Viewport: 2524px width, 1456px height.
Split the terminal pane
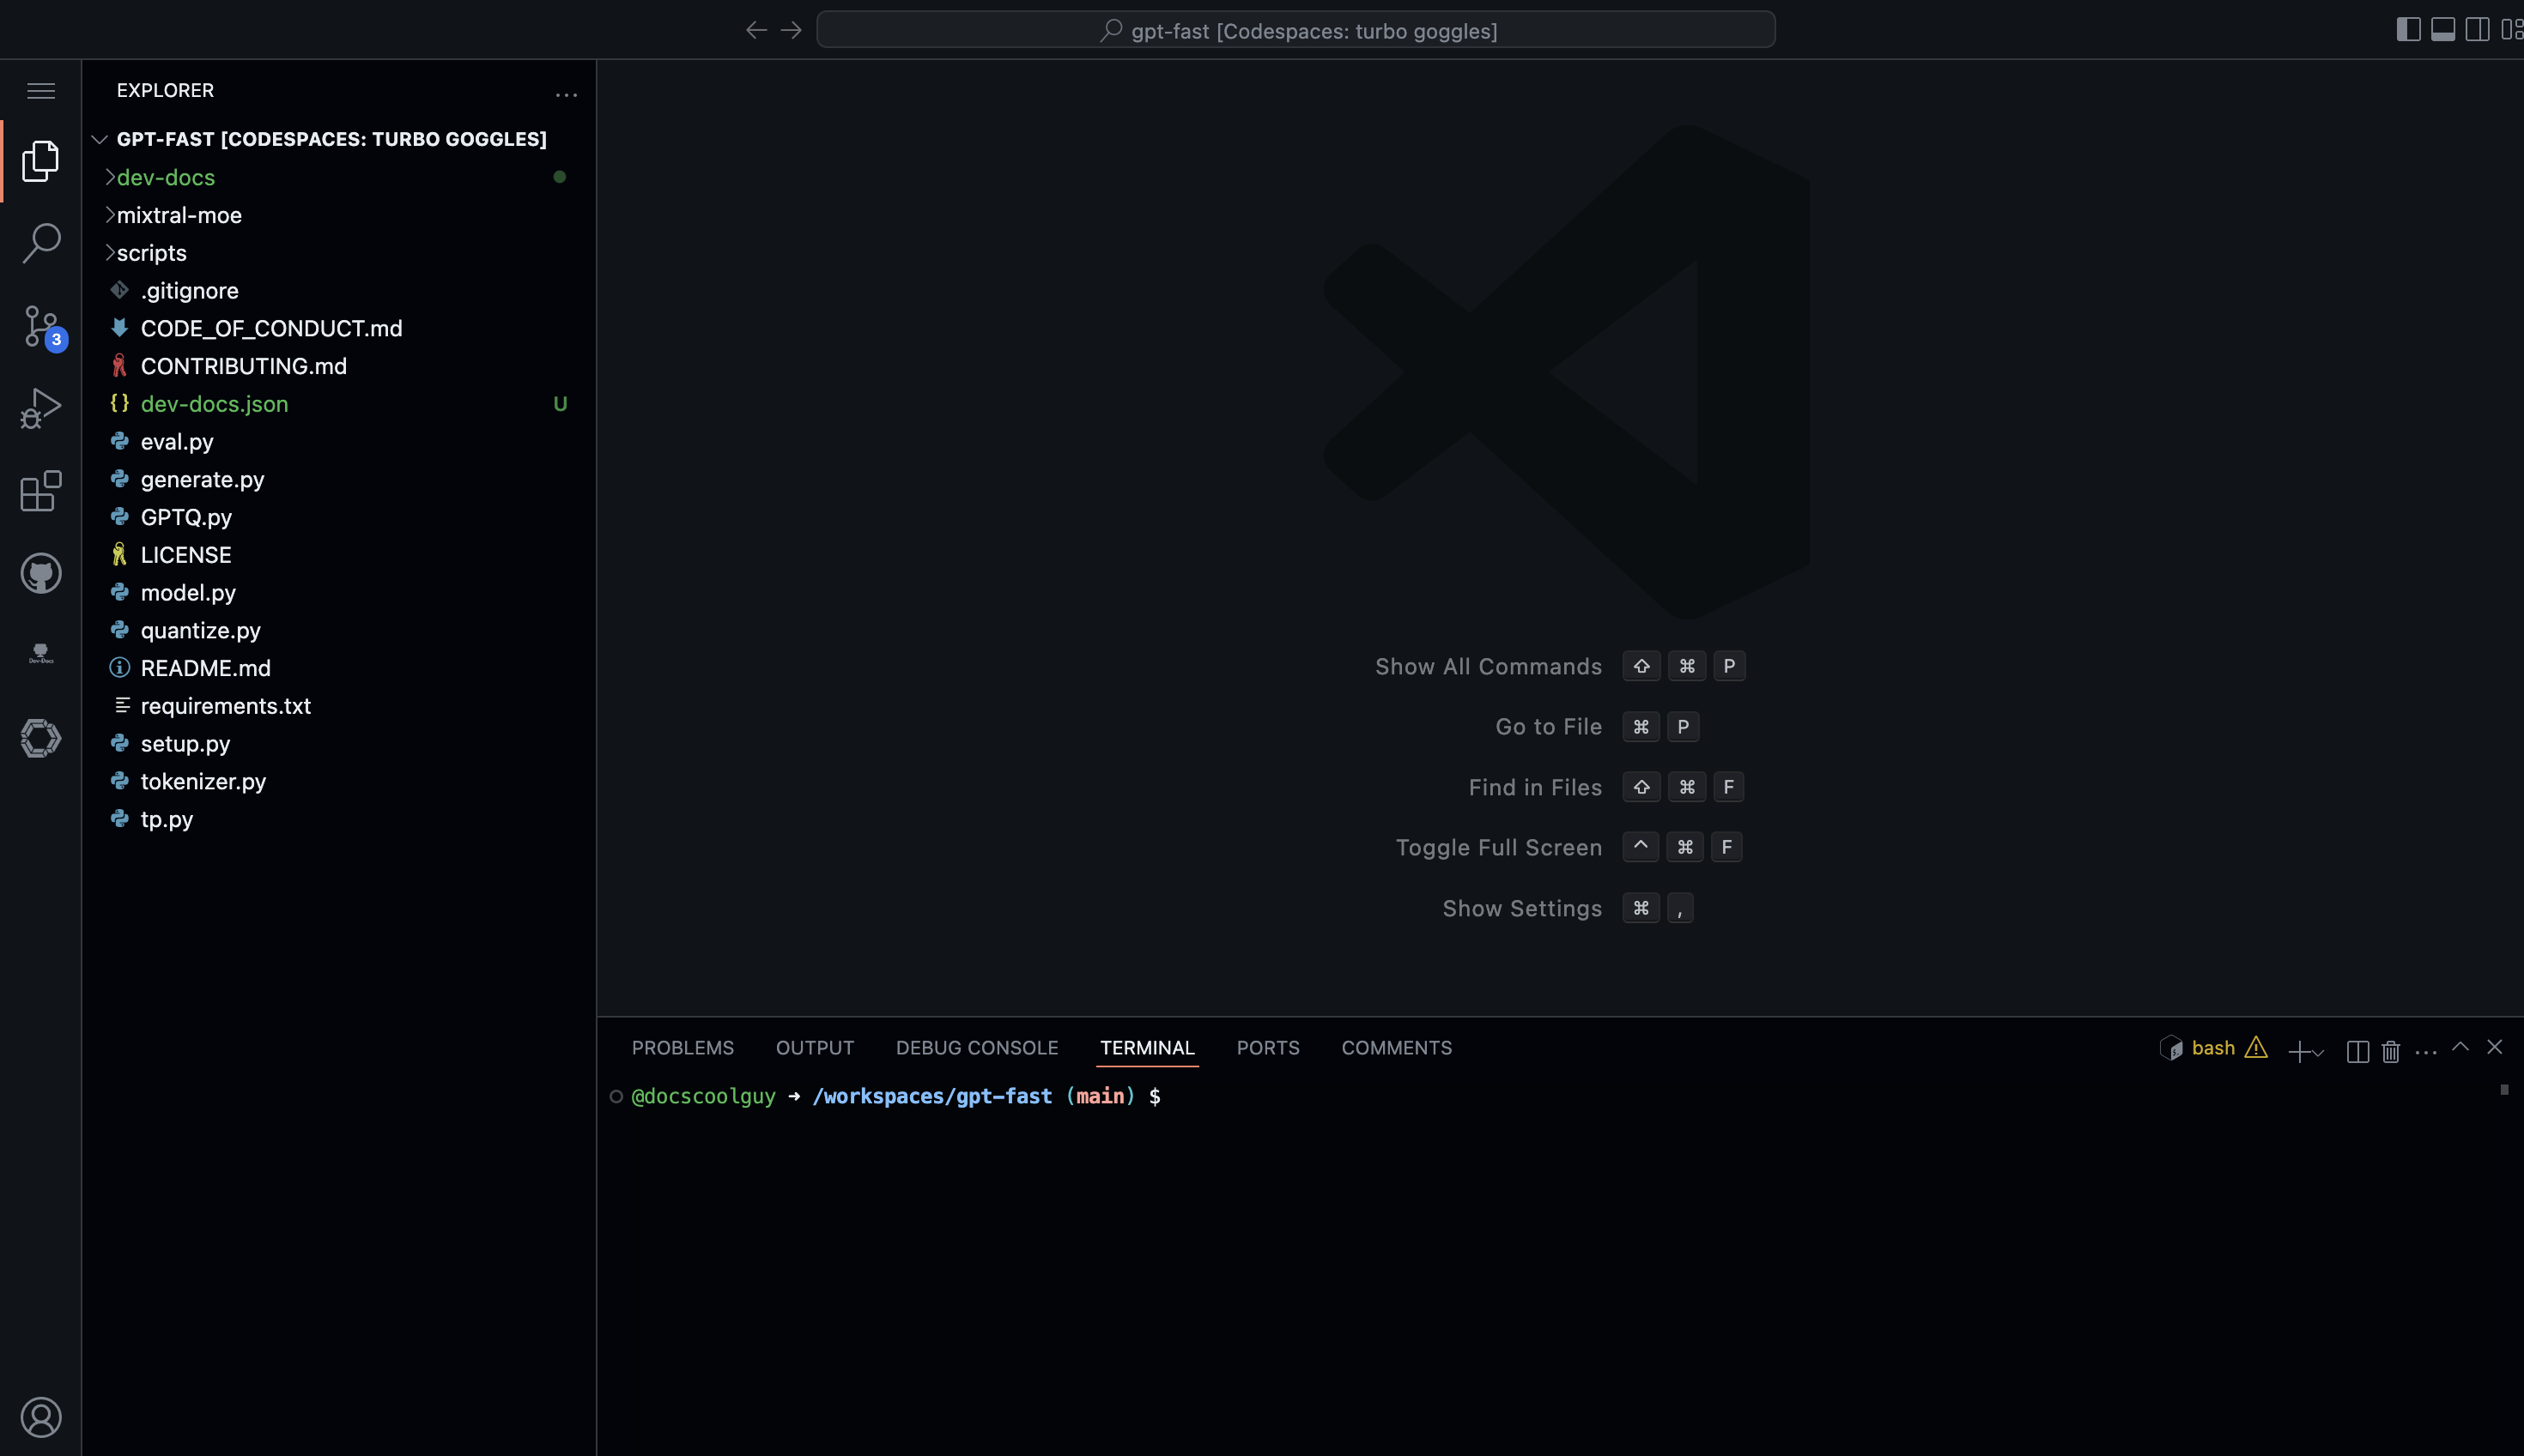tap(2357, 1050)
